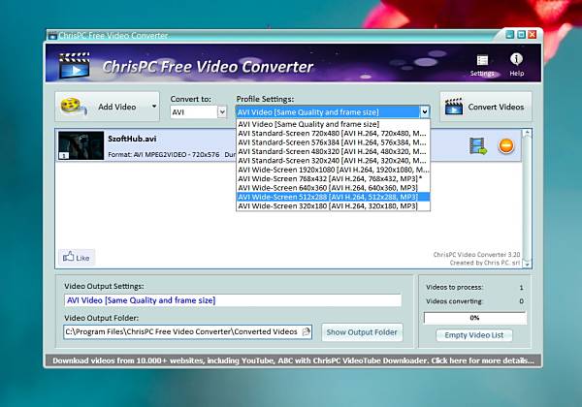Open the Settings icon in header

(482, 65)
